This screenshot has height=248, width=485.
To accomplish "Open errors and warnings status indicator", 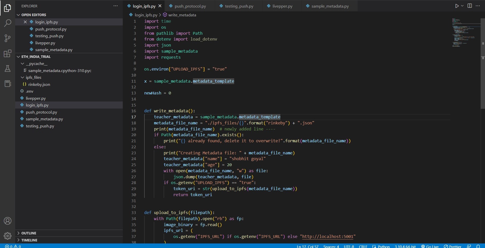I will point(13,246).
